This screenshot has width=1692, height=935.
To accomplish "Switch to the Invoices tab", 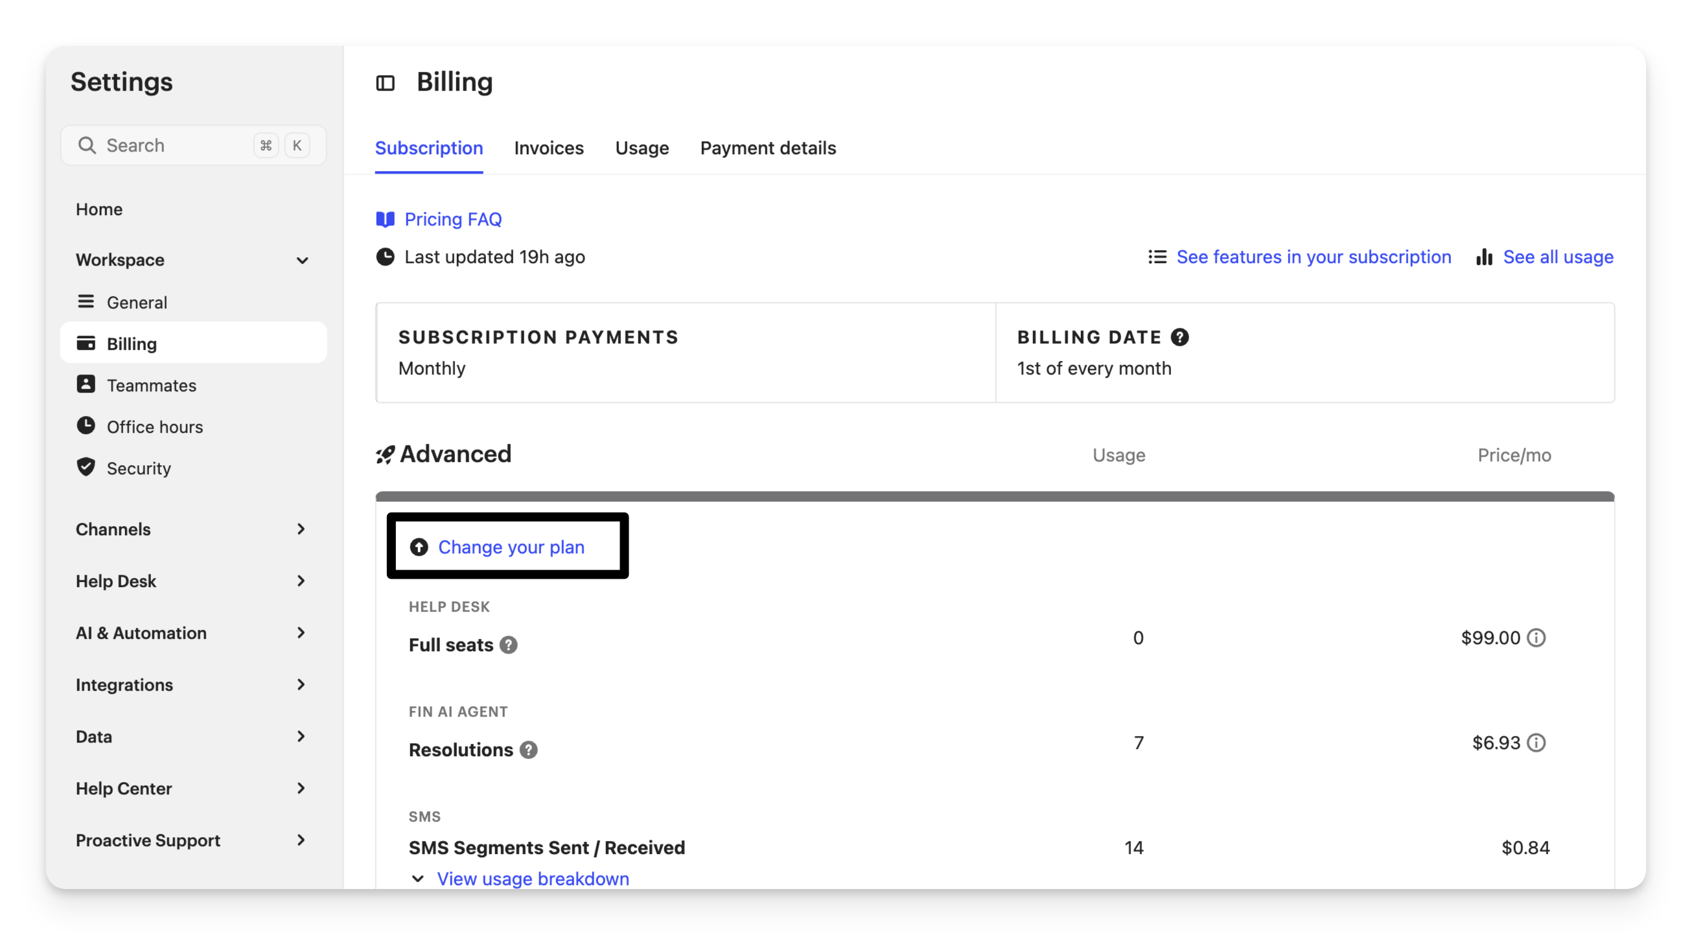I will click(x=548, y=148).
